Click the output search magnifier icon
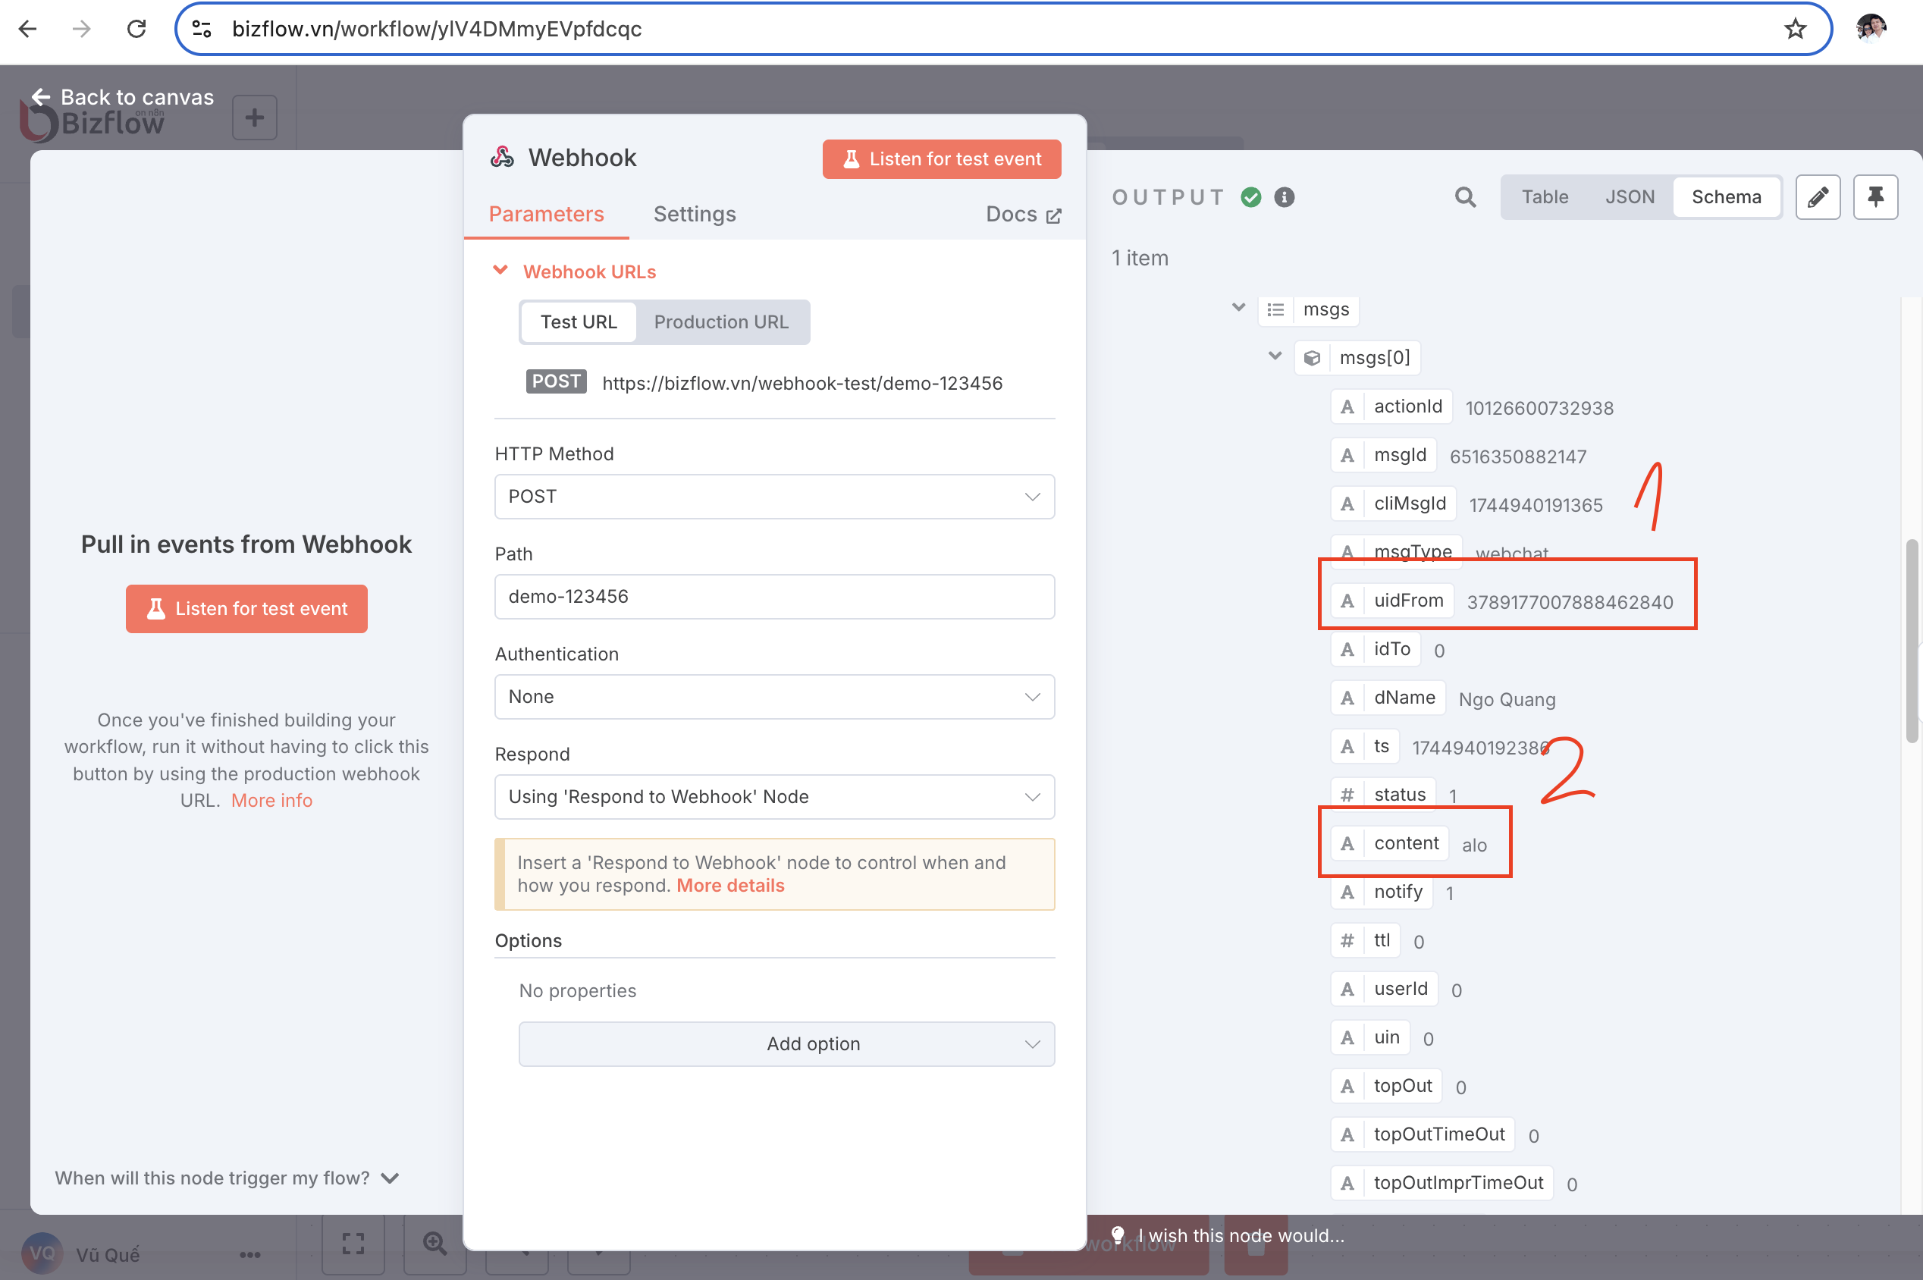The height and width of the screenshot is (1280, 1923). pyautogui.click(x=1465, y=196)
